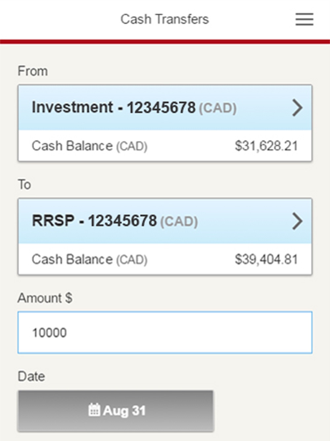
Task: Open the Aug 31 date picker button
Action: (116, 411)
